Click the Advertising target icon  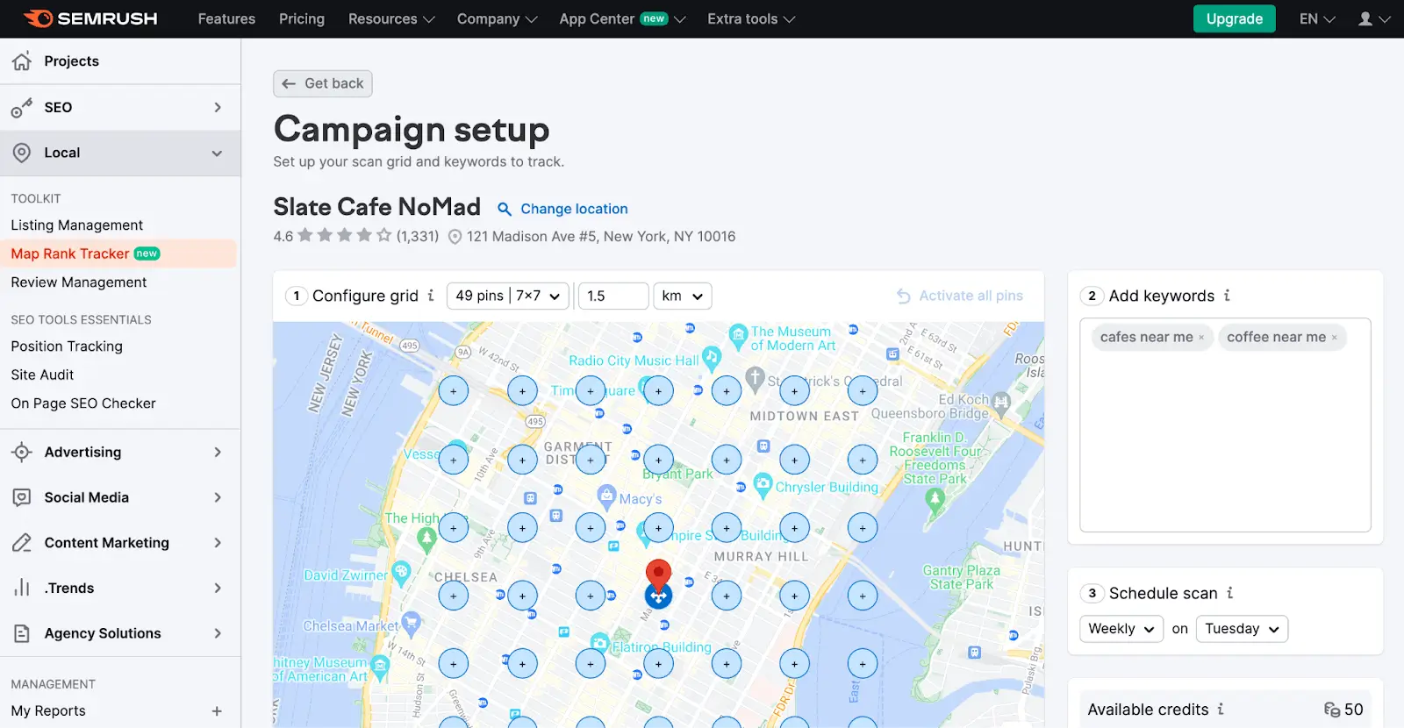[22, 453]
